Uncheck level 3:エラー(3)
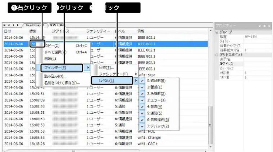The image size is (273, 152). [x=142, y=100]
